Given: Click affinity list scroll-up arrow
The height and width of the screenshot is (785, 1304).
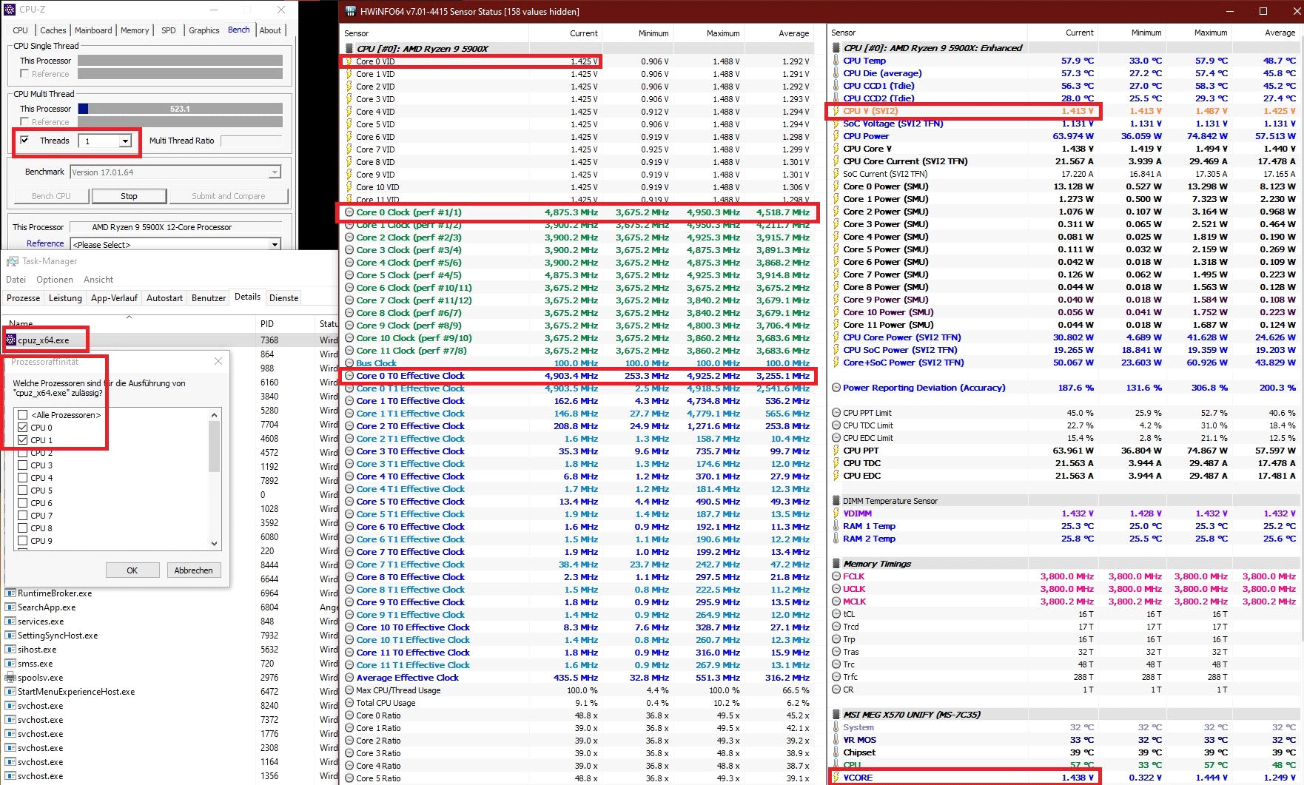Looking at the screenshot, I should 215,415.
